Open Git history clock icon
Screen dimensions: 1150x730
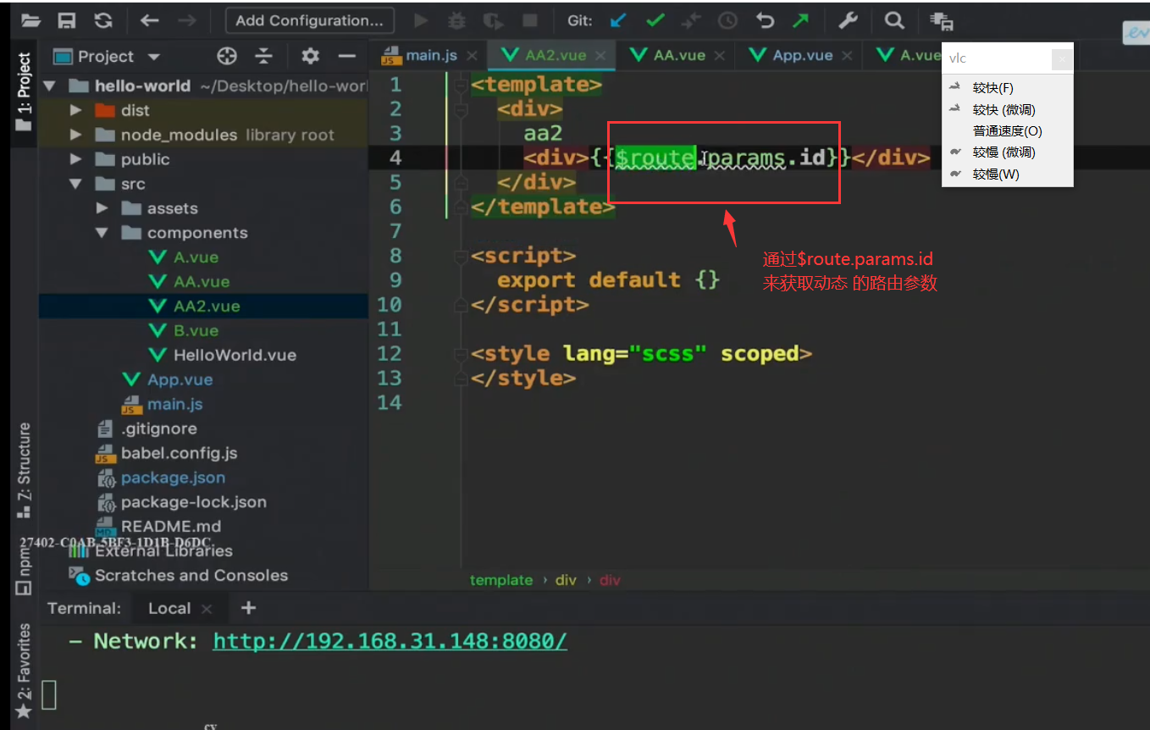[x=727, y=20]
